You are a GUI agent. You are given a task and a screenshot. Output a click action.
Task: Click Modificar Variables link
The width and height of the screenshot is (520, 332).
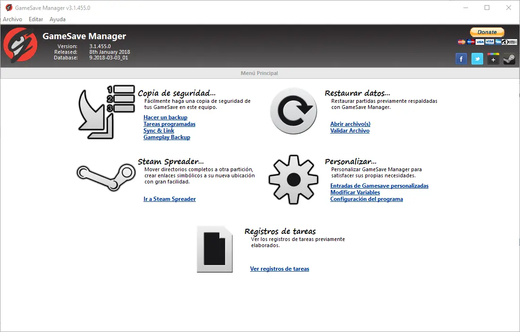tap(355, 192)
